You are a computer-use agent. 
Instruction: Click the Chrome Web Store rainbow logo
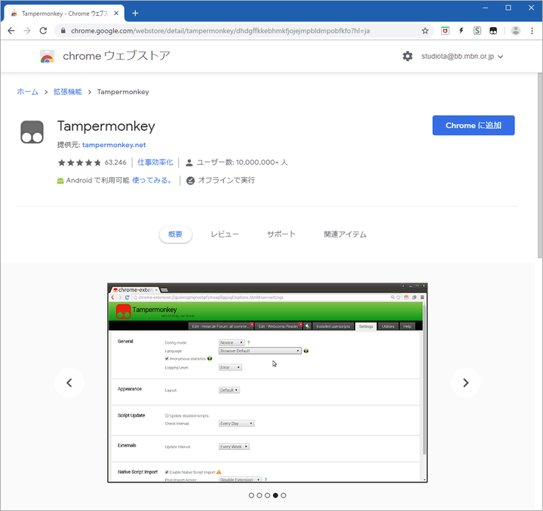47,57
